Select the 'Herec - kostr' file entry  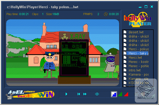[136, 62]
